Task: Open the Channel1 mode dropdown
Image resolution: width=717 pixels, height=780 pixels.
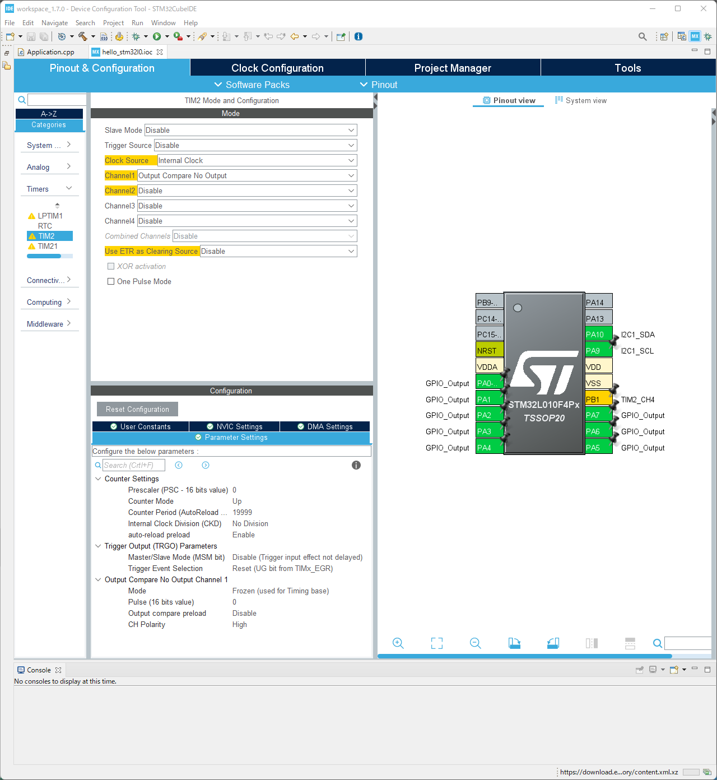Action: coord(247,175)
